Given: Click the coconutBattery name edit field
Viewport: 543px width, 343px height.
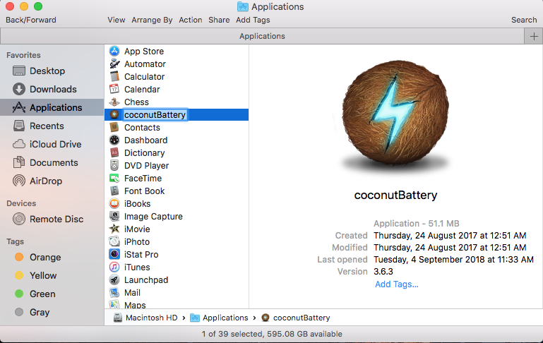Looking at the screenshot, I should [155, 115].
